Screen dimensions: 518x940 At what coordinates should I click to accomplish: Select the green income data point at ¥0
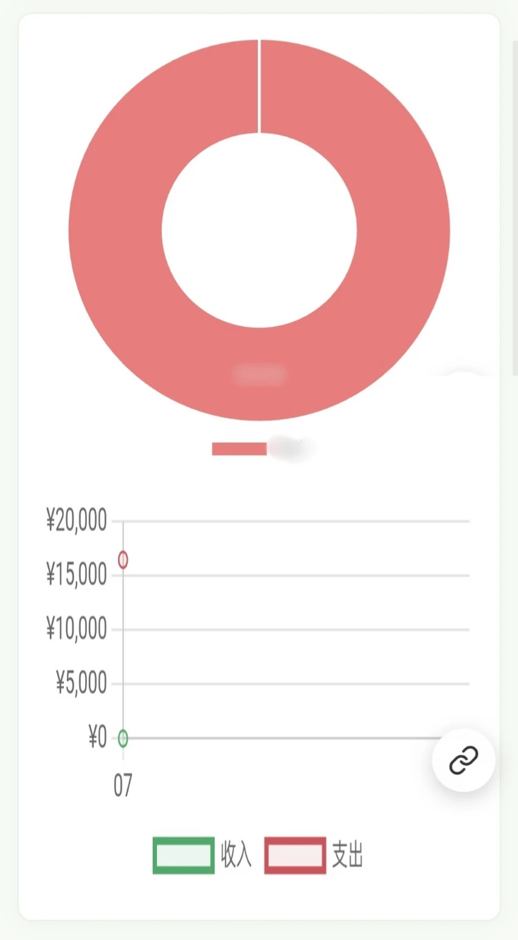coord(123,738)
